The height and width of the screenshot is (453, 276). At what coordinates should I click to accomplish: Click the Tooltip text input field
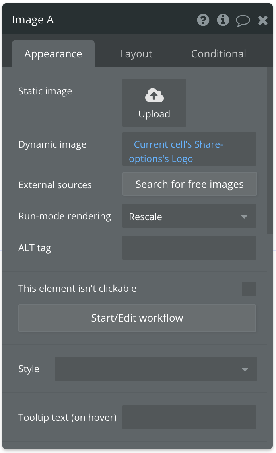point(189,417)
